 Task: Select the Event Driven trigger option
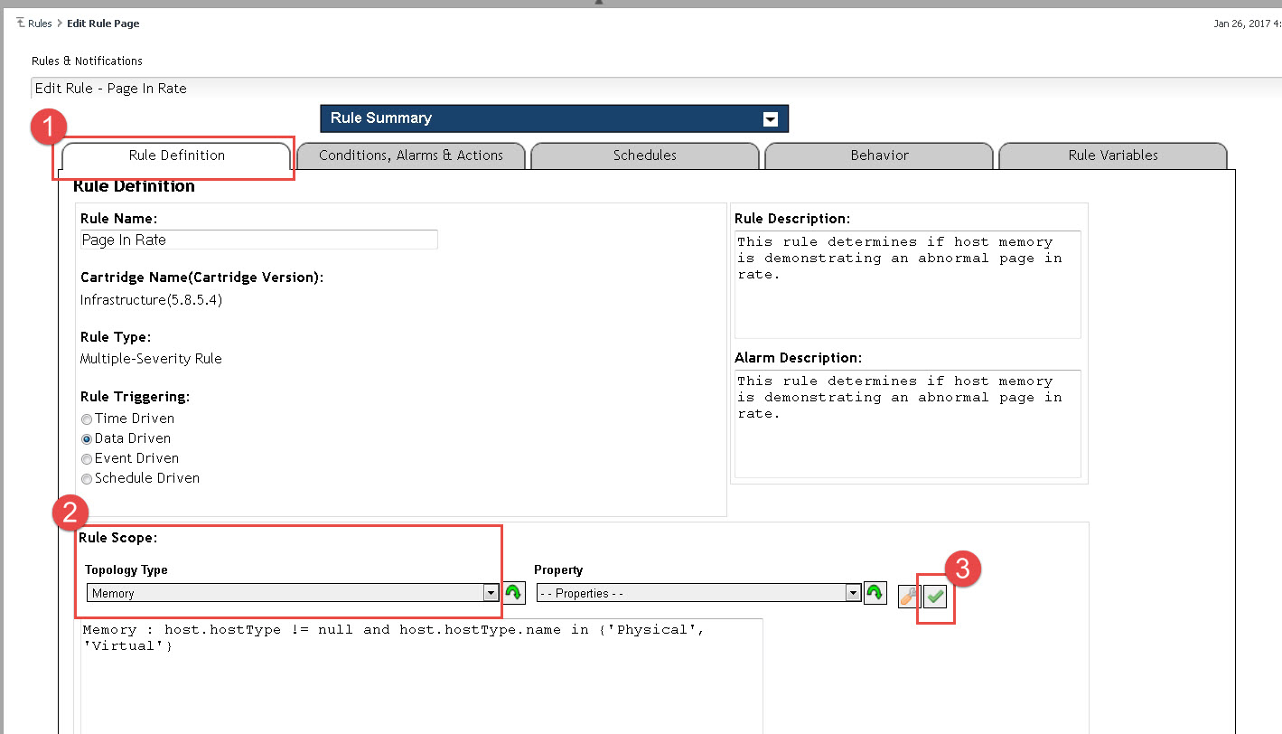pyautogui.click(x=87, y=459)
